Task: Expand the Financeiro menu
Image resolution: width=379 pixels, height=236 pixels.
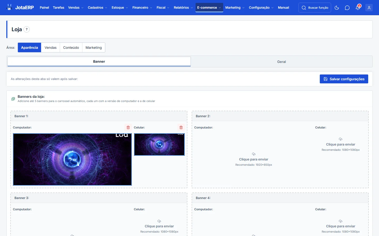Action: coord(142,8)
